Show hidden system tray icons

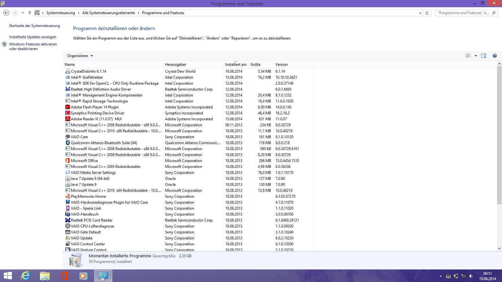[441, 276]
